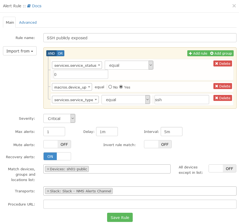Switch to the Advanced tab
Screen dimensions: 239x223
[x=28, y=22]
